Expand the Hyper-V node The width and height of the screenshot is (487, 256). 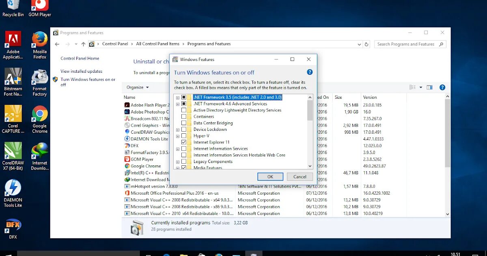(x=178, y=136)
